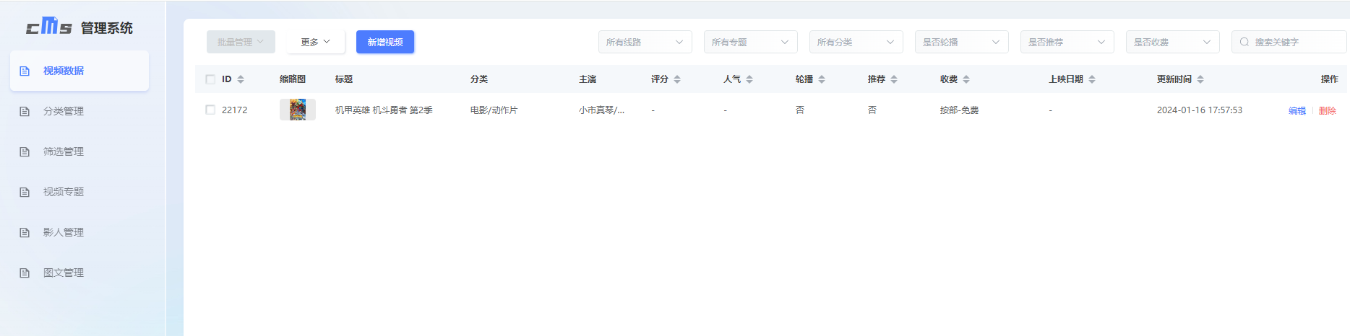Expand the 是否推荐 filter dropdown
1350x336 pixels.
1067,42
